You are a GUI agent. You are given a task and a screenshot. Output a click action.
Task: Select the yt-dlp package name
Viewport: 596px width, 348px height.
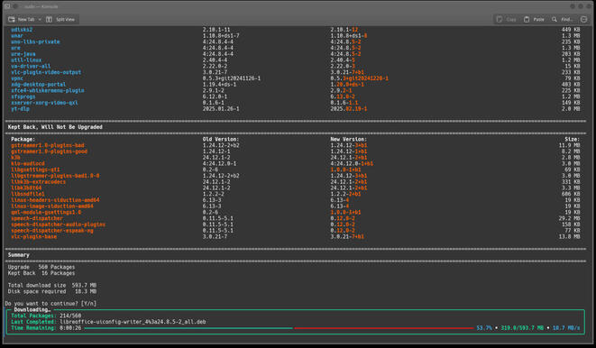pos(20,109)
